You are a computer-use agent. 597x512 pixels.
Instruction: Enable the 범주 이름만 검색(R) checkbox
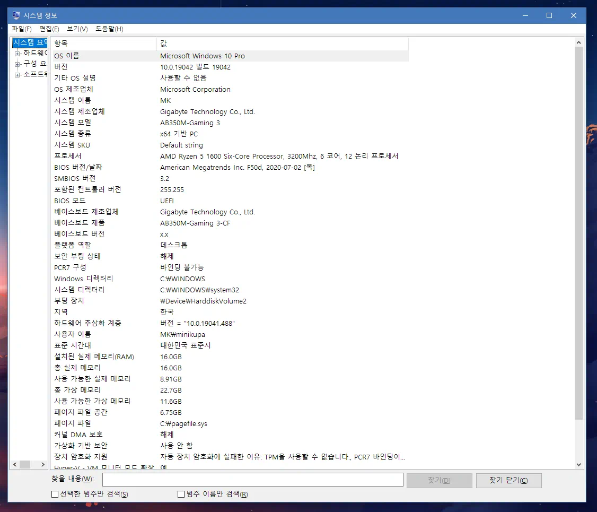tap(181, 493)
